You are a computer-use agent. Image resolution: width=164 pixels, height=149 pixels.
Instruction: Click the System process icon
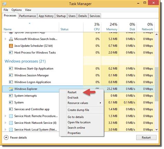pyautogui.click(x=11, y=102)
